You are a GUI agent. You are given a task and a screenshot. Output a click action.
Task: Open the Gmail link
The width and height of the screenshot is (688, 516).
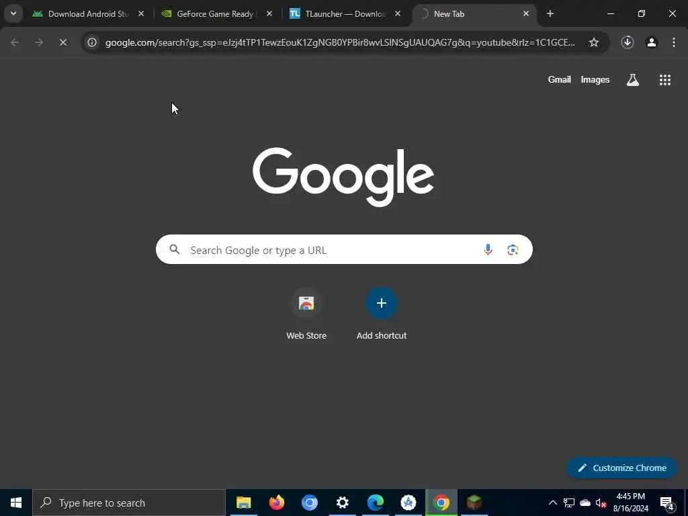click(x=560, y=79)
